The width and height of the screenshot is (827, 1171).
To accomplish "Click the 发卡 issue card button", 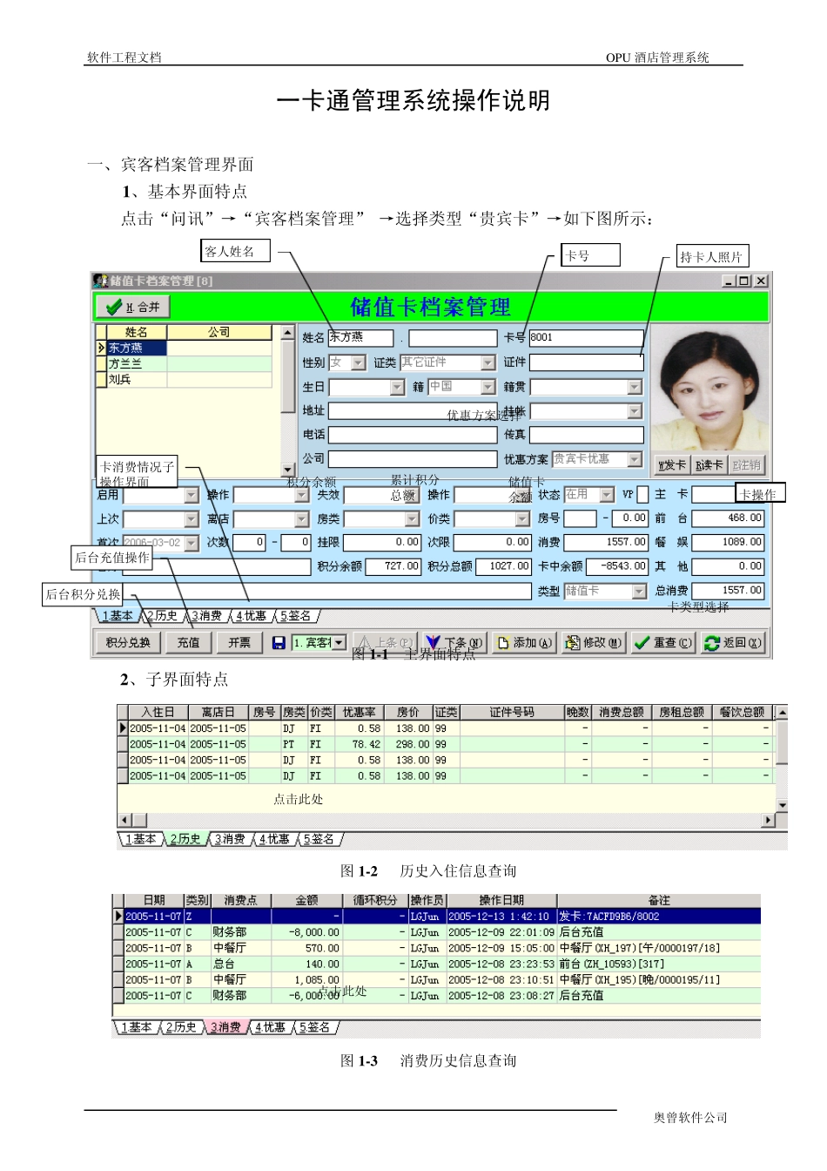I will [672, 465].
